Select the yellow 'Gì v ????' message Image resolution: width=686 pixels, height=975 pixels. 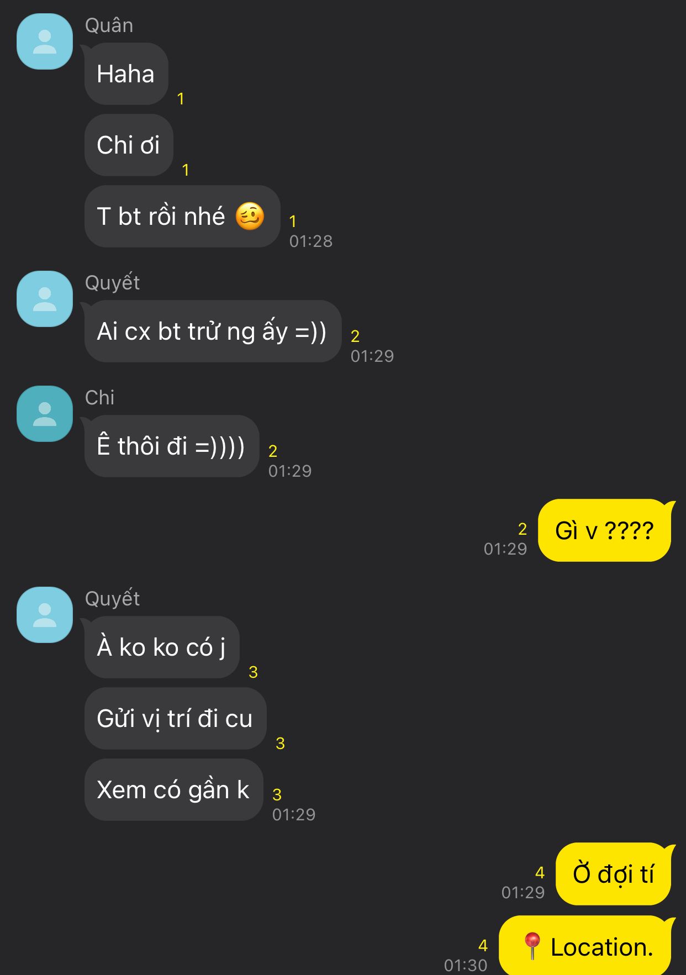point(605,530)
